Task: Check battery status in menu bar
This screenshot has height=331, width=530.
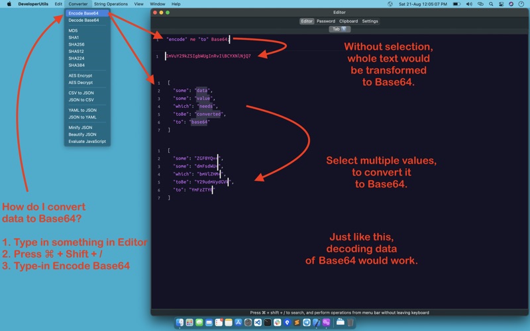Action: coord(456,4)
